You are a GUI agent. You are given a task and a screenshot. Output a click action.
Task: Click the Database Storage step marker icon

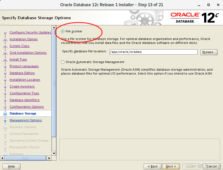5,114
